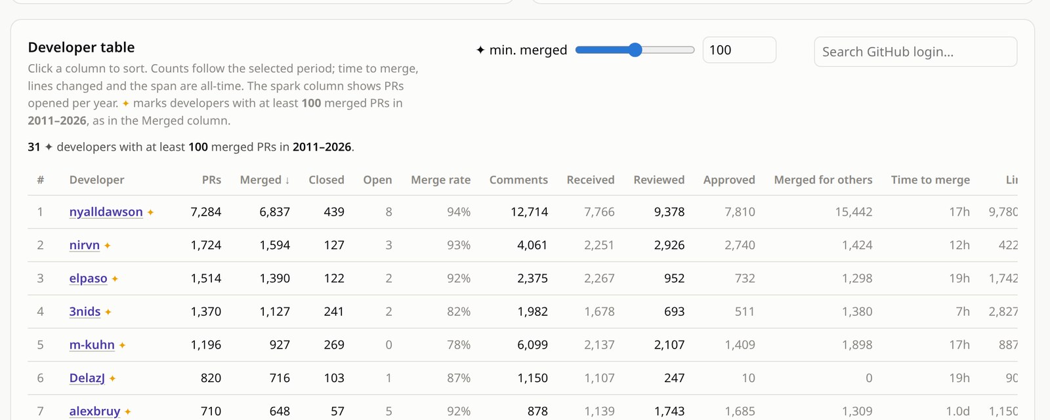1050x420 pixels.
Task: Click the 1,594 merged value
Action: click(x=274, y=245)
